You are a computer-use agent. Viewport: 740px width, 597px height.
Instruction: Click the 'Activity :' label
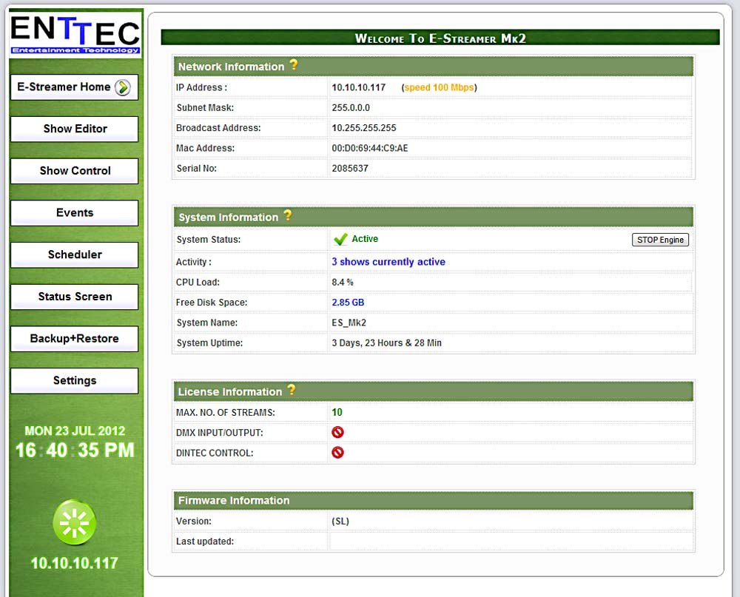[x=193, y=262]
